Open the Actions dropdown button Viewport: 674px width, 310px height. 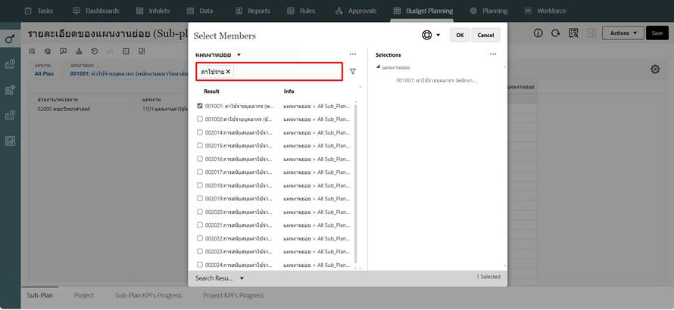(x=623, y=33)
